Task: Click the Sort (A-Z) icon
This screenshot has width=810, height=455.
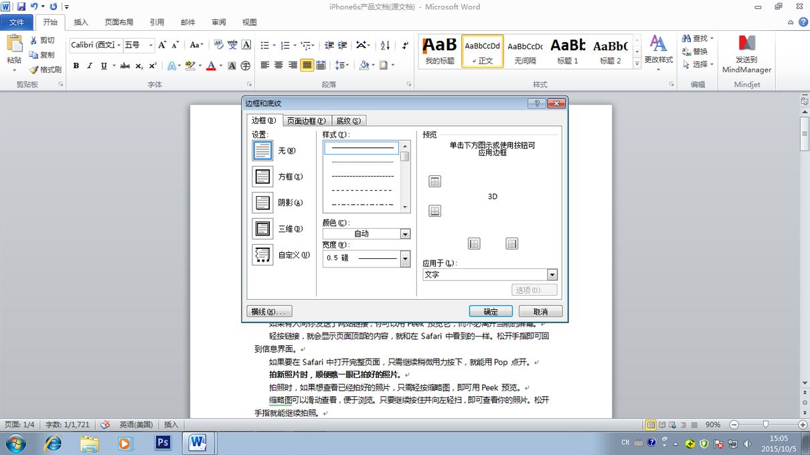Action: pos(385,45)
